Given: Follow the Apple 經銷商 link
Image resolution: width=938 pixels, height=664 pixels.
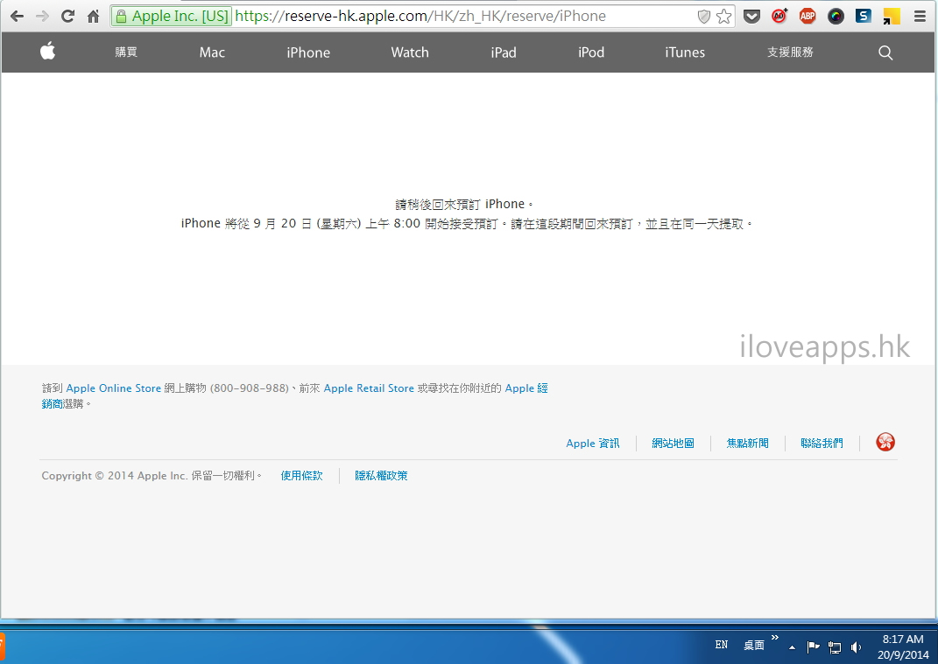Looking at the screenshot, I should click(x=526, y=388).
